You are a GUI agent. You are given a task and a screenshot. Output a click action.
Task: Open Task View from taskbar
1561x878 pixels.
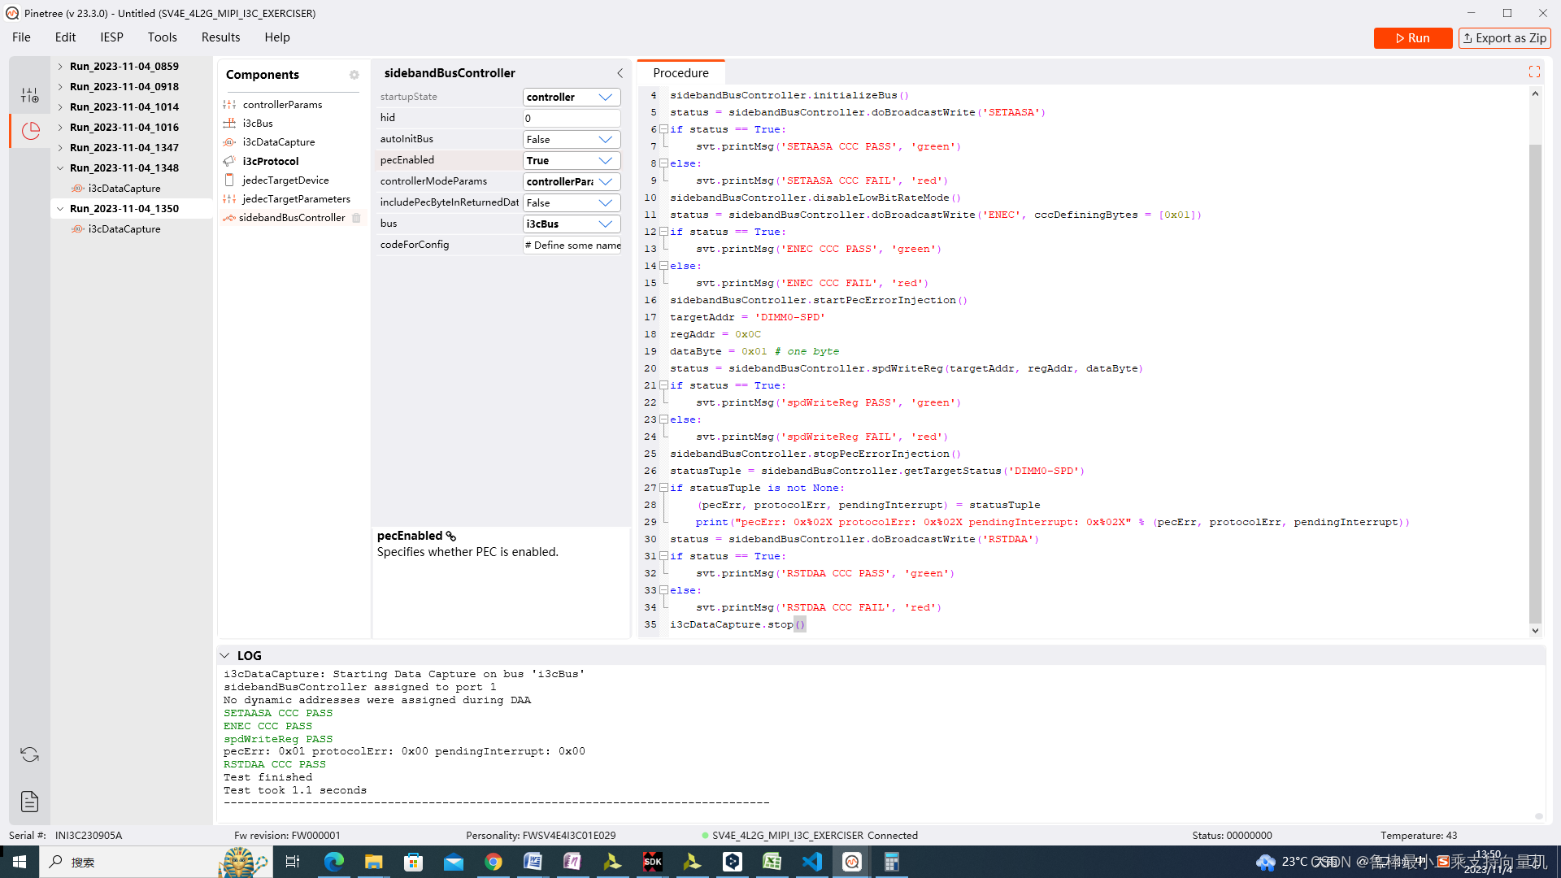coord(293,862)
